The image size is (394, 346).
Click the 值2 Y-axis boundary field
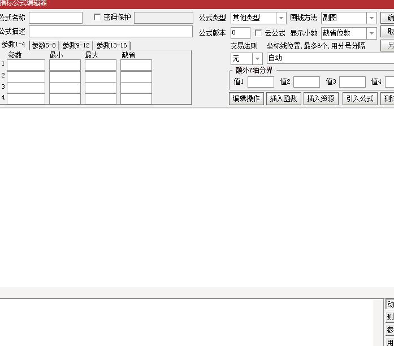pos(306,82)
